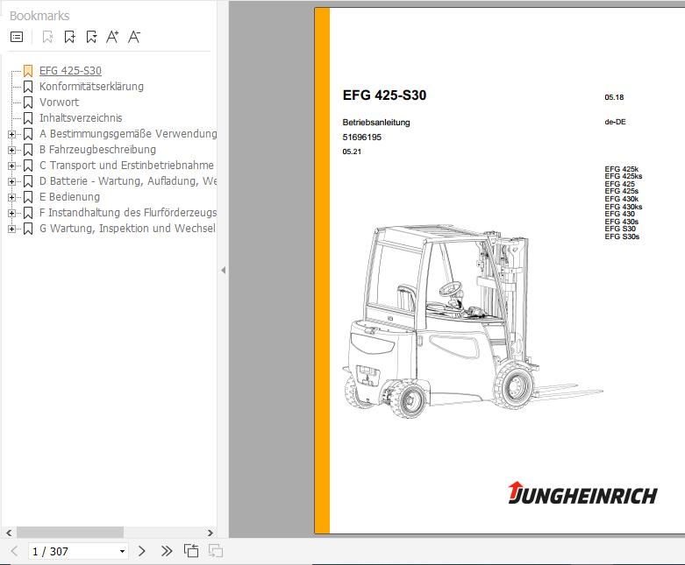685x565 pixels.
Task: Select G Wartung, Inspektion und Wechsel text
Action: (x=127, y=228)
